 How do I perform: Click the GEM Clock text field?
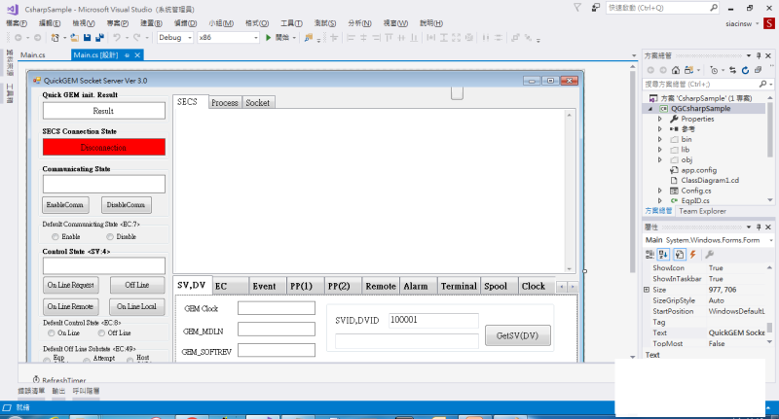(x=277, y=308)
